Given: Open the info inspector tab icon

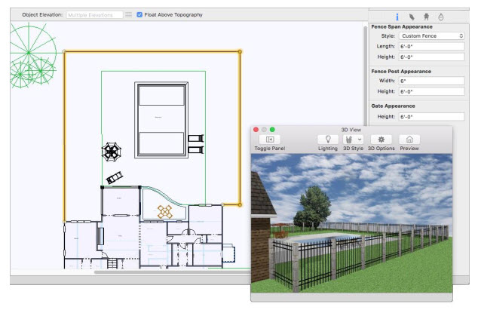Looking at the screenshot, I should click(397, 17).
